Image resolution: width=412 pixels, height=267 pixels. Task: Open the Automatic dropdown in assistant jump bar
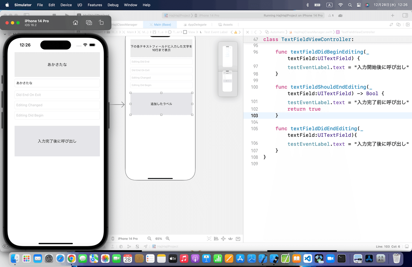click(275, 32)
